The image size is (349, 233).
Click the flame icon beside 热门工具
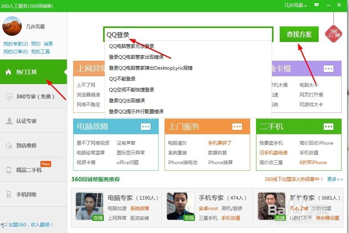coord(9,72)
